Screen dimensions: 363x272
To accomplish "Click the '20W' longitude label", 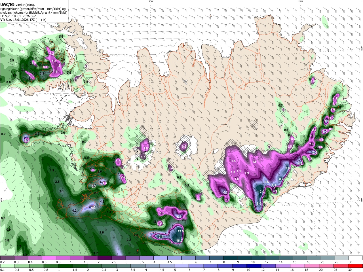I will [x=151, y=1].
